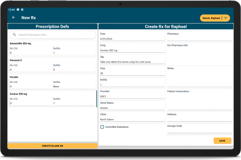Click Refills value for Percocet 5
This screenshot has height=160, width=241.
click(x=54, y=70)
